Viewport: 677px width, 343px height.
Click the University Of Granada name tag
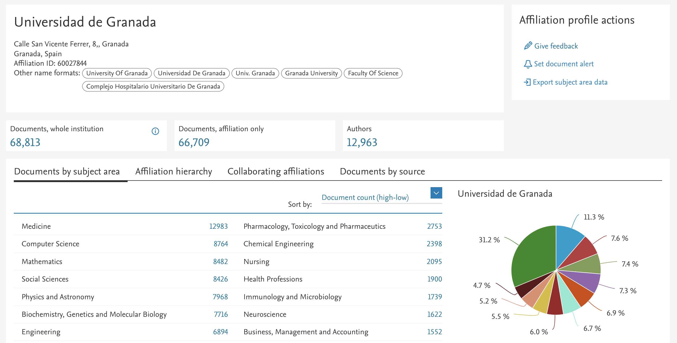coord(117,73)
